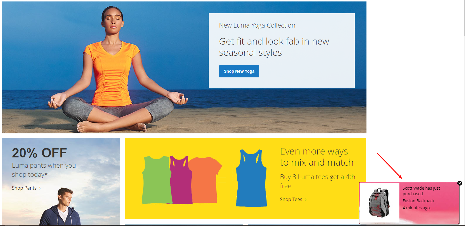465x226 pixels.
Task: Click the green tee image
Action: click(156, 180)
